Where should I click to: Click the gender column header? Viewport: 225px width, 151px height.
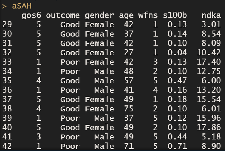pyautogui.click(x=99, y=15)
